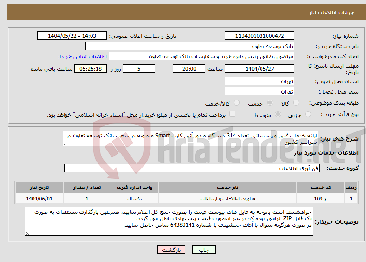
Task: Click the deadline date field 1404/05/27
Action: (x=260, y=69)
